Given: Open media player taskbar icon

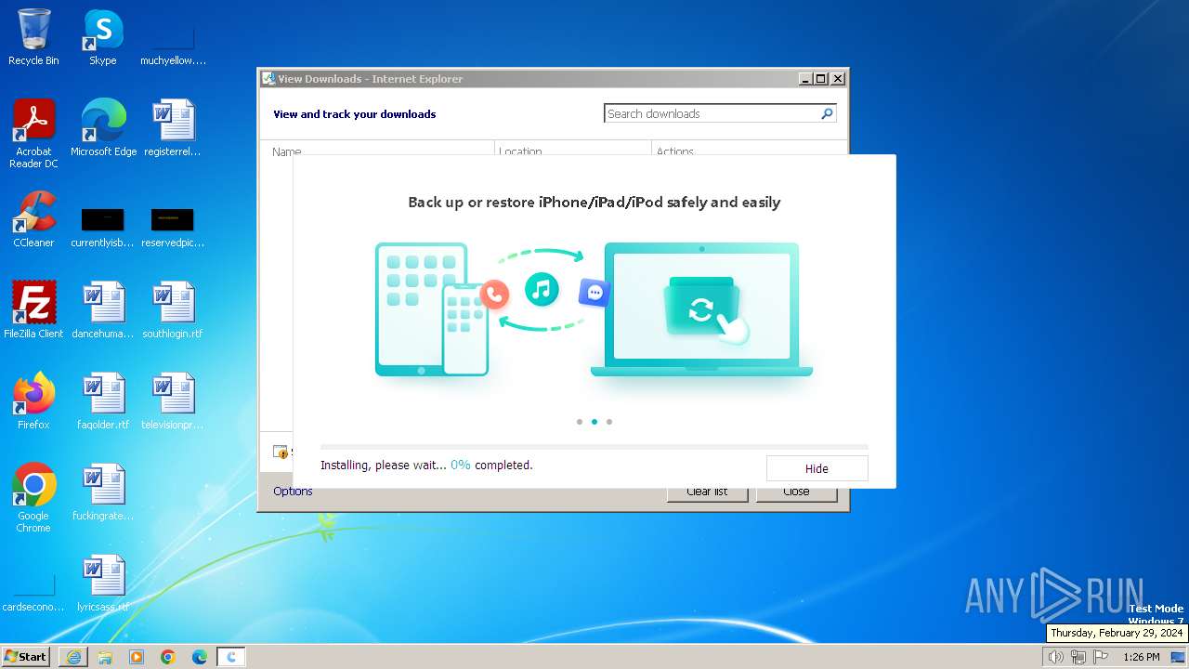Looking at the screenshot, I should pos(137,657).
